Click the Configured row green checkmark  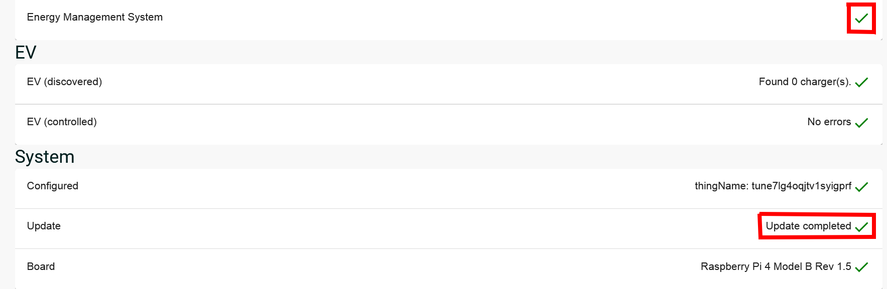tap(861, 187)
